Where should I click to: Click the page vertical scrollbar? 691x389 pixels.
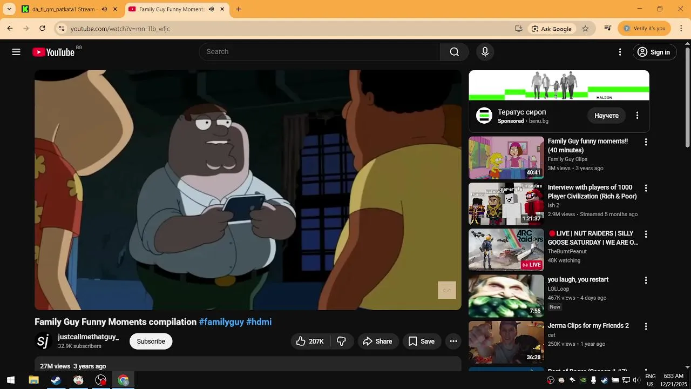tap(687, 97)
